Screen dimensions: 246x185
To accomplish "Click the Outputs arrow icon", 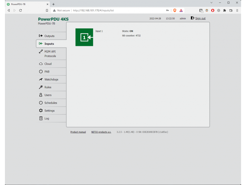I will tap(41, 36).
